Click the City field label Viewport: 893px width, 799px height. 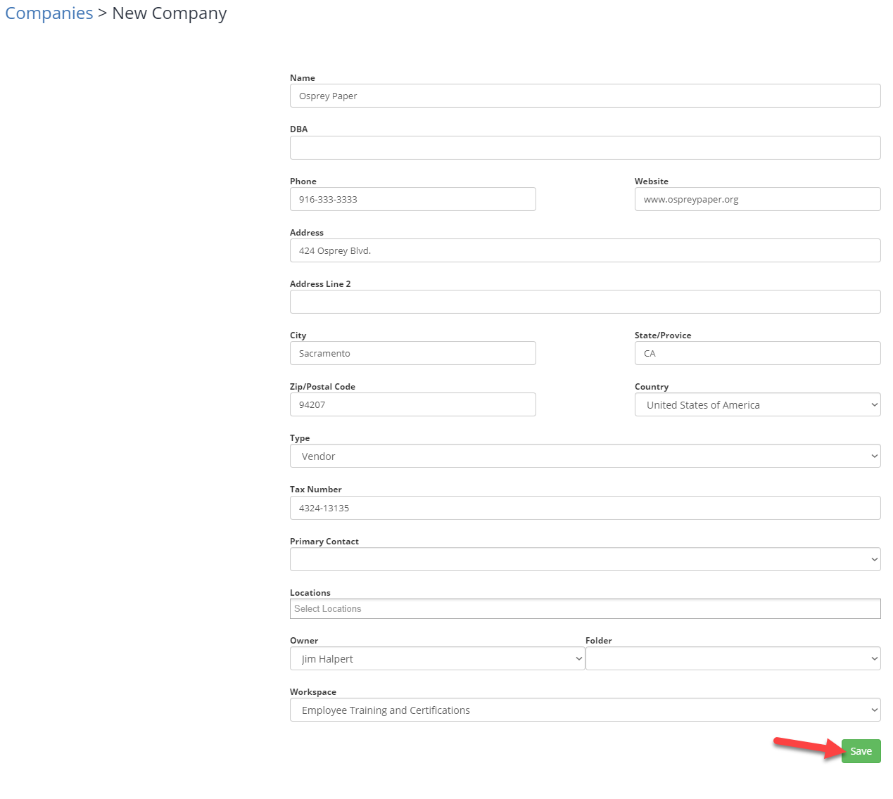[x=298, y=335]
